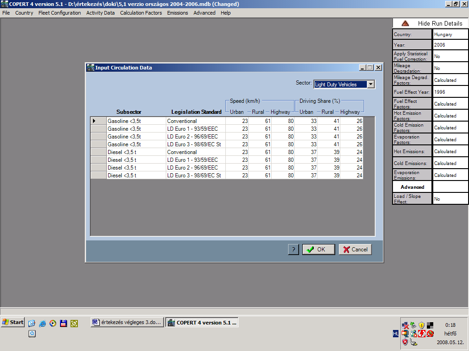Click rural share 41 in Gasoline LD Euro 3 row

[329, 144]
